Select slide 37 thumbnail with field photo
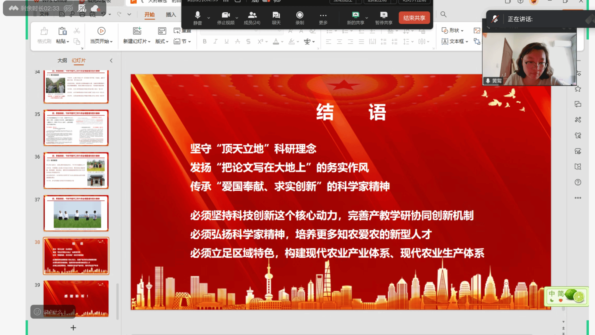This screenshot has width=595, height=335. (76, 213)
